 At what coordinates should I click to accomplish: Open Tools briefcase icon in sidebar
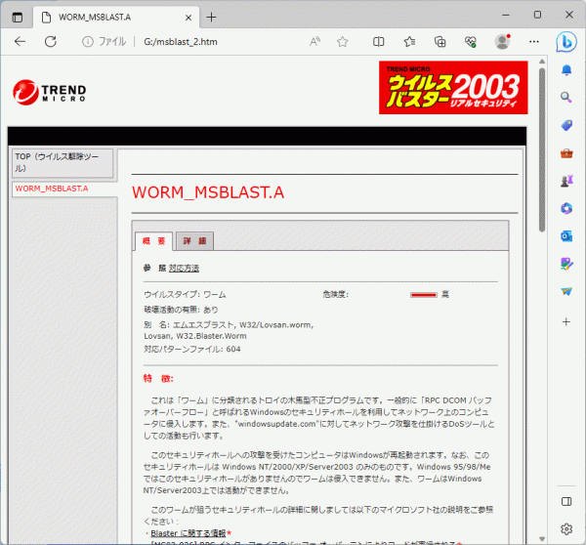[566, 153]
